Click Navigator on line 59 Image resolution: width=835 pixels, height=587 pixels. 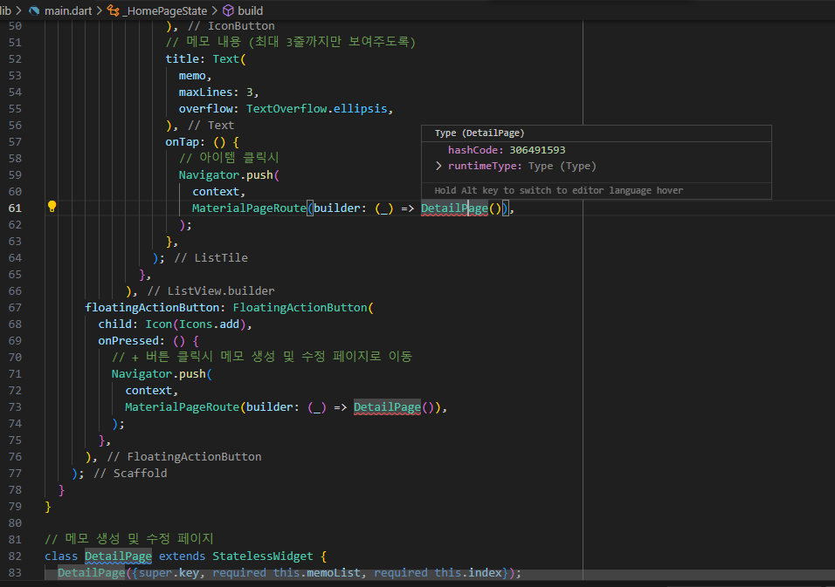[209, 175]
